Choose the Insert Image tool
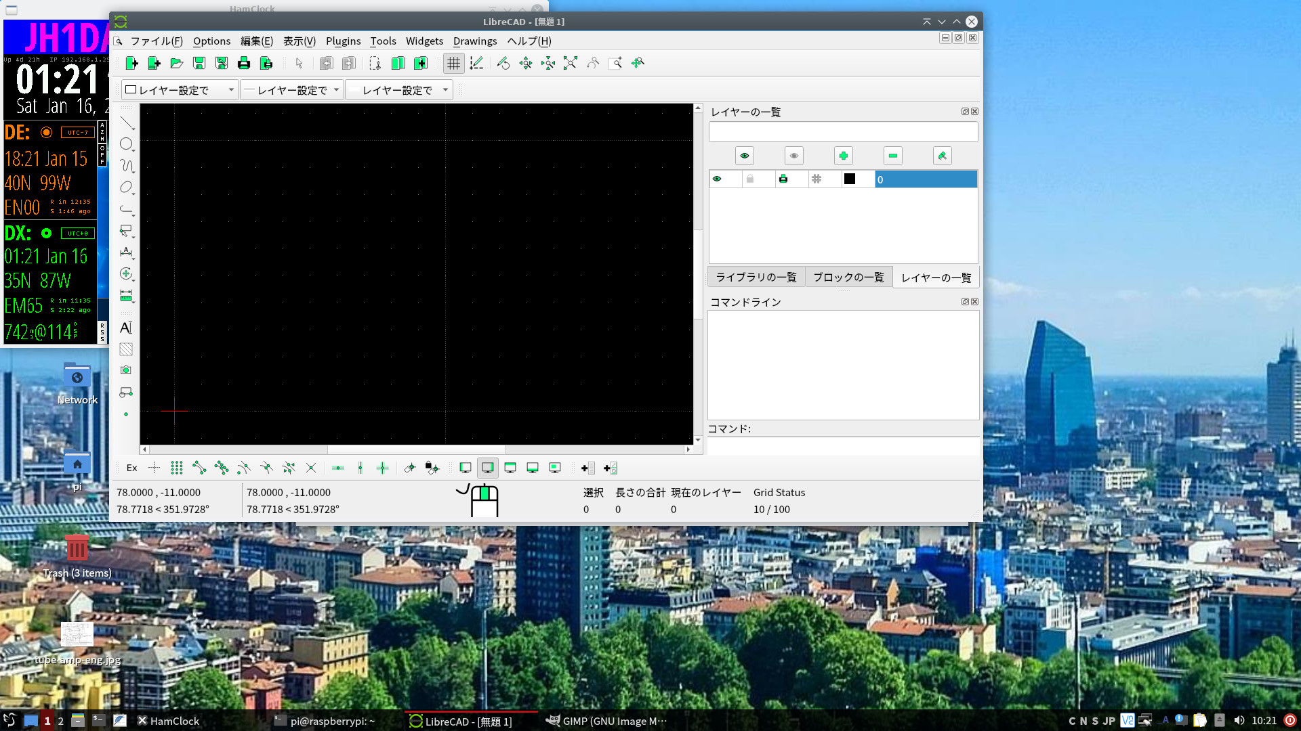Viewport: 1301px width, 731px height. pyautogui.click(x=126, y=370)
